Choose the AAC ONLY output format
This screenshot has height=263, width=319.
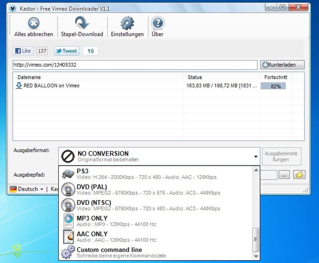click(x=156, y=236)
